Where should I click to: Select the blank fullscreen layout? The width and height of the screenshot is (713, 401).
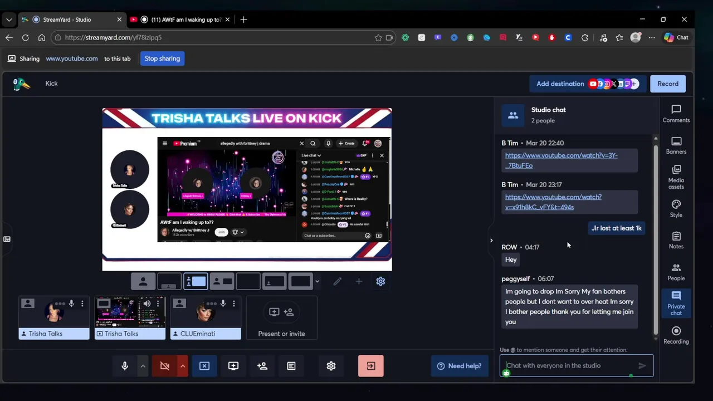(248, 281)
